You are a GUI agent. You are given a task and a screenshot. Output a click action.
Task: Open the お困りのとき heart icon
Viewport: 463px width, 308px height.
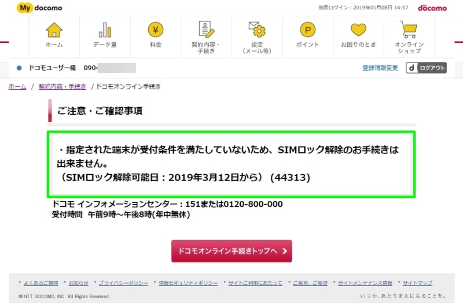tap(358, 30)
